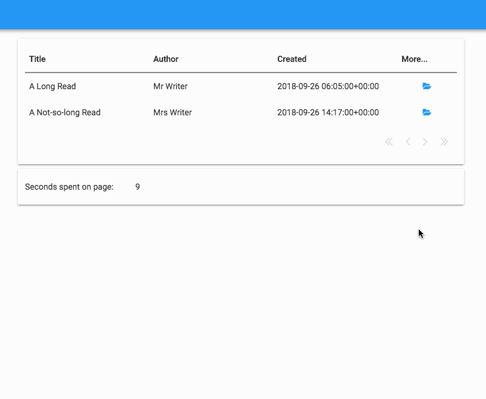Open the folder icon for A Not-so-long Read
This screenshot has height=399, width=486.
click(x=427, y=112)
